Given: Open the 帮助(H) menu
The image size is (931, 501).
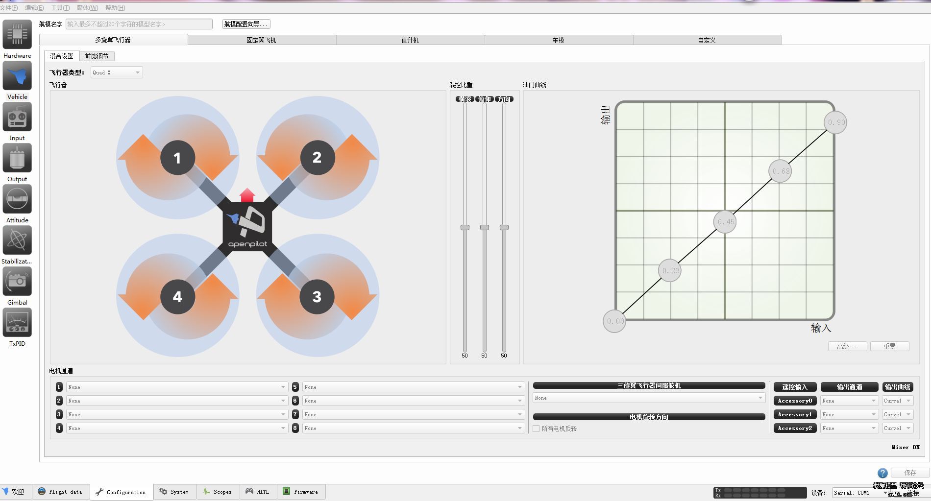Looking at the screenshot, I should pyautogui.click(x=115, y=7).
